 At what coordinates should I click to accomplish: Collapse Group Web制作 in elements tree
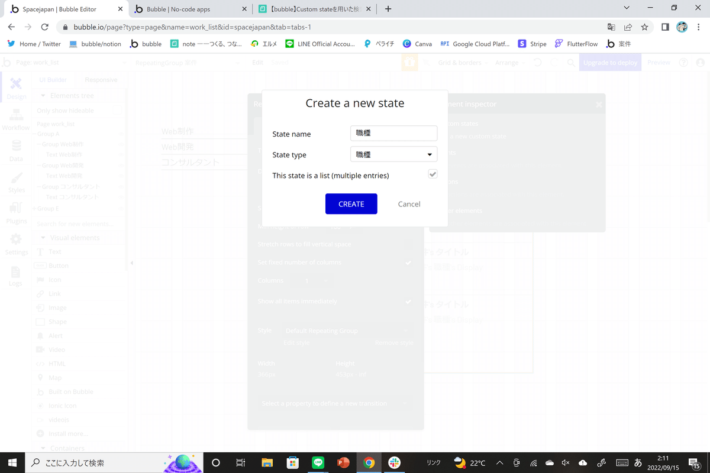(x=38, y=144)
